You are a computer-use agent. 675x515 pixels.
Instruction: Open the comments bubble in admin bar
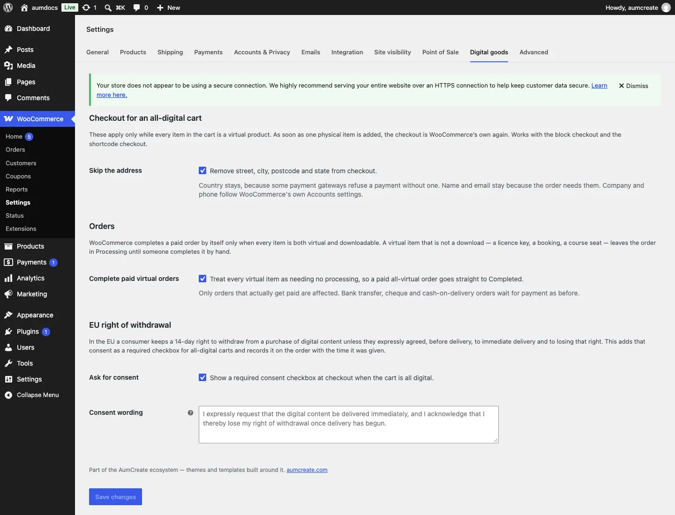click(x=136, y=7)
